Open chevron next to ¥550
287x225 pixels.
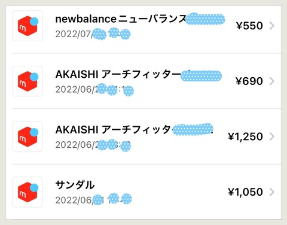272,26
